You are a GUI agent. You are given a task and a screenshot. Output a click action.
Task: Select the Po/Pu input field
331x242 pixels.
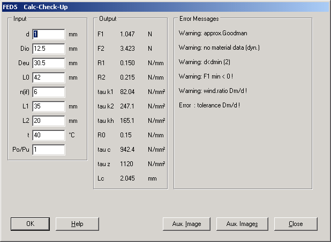pyautogui.click(x=48, y=150)
